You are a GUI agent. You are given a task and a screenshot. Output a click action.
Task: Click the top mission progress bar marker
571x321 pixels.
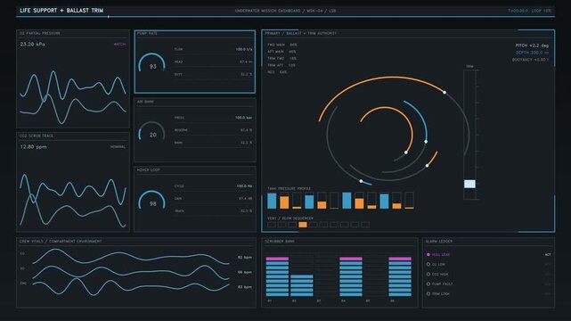[108, 17]
